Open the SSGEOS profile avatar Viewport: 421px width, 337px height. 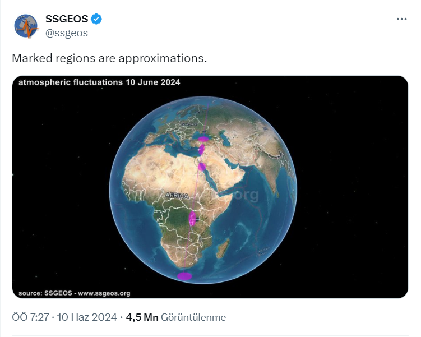click(26, 26)
